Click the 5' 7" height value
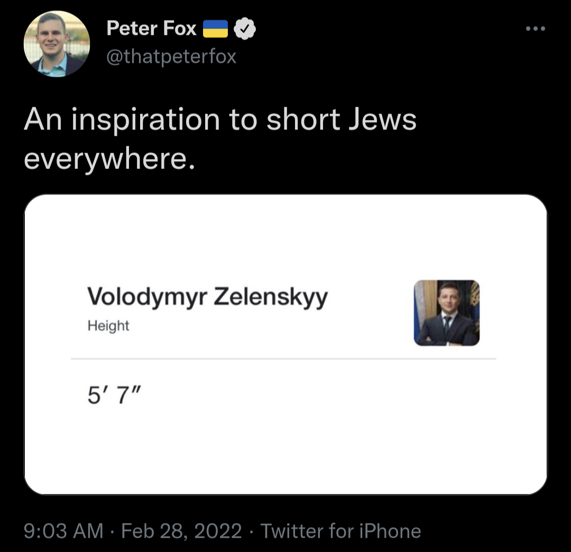 pos(114,394)
